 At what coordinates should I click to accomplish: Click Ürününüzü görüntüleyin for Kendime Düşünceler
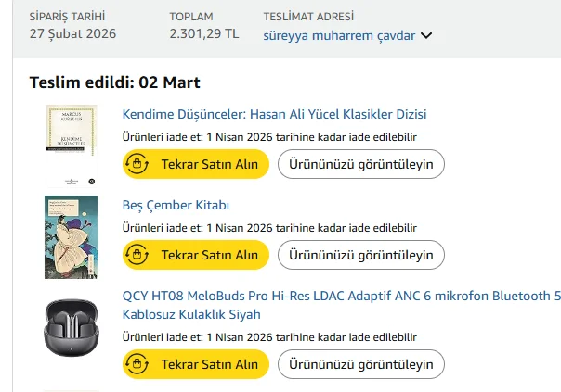pos(360,164)
